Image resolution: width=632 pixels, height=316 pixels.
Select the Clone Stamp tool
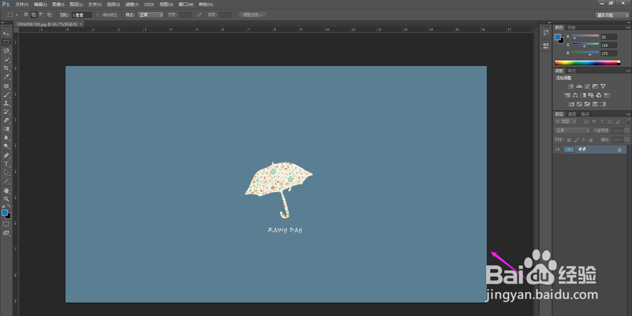tap(6, 103)
